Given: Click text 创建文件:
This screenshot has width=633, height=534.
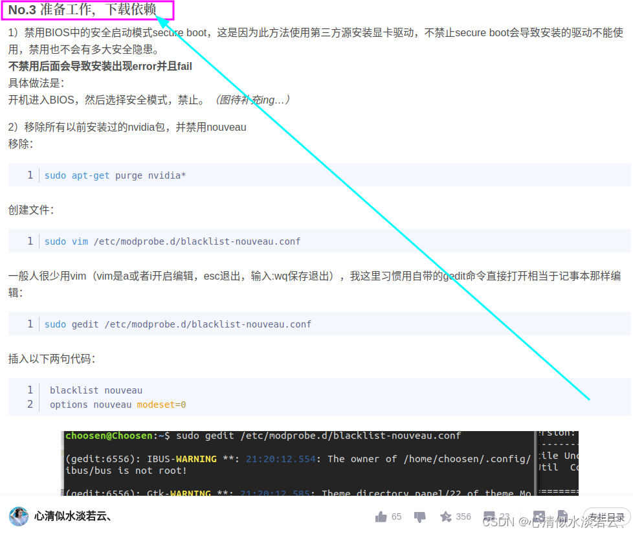Looking at the screenshot, I should [x=31, y=210].
